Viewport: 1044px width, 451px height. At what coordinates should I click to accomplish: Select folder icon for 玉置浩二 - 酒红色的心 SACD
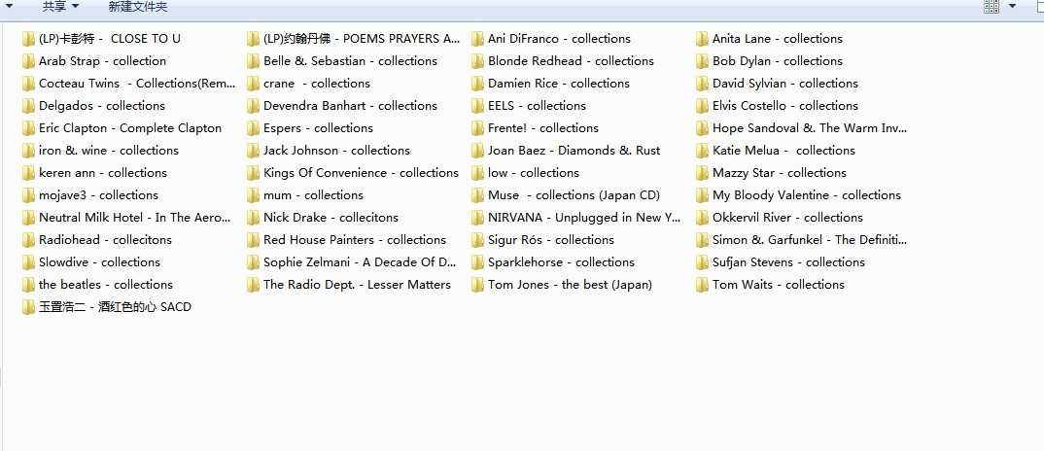28,306
